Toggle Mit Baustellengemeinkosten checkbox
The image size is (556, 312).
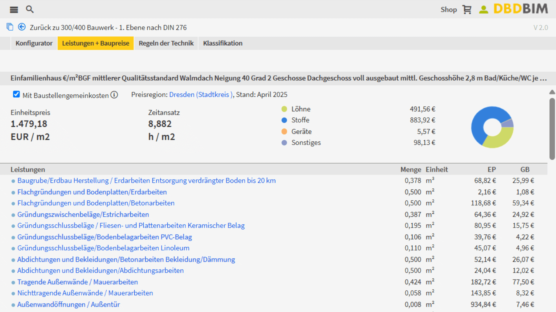tap(16, 94)
